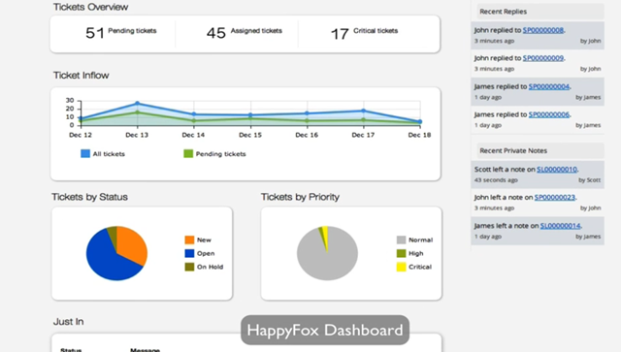Click the 51 Pending tickets counter

[120, 32]
